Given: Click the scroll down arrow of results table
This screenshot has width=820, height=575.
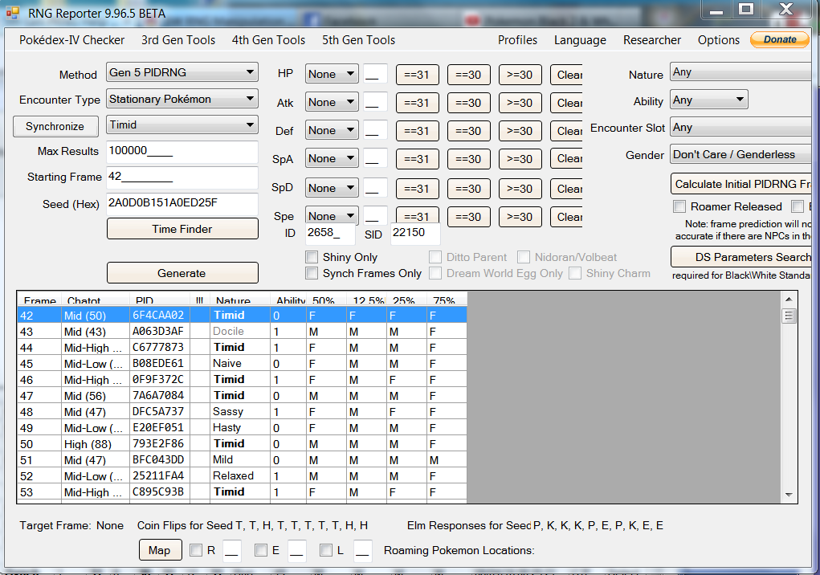Looking at the screenshot, I should click(x=789, y=495).
